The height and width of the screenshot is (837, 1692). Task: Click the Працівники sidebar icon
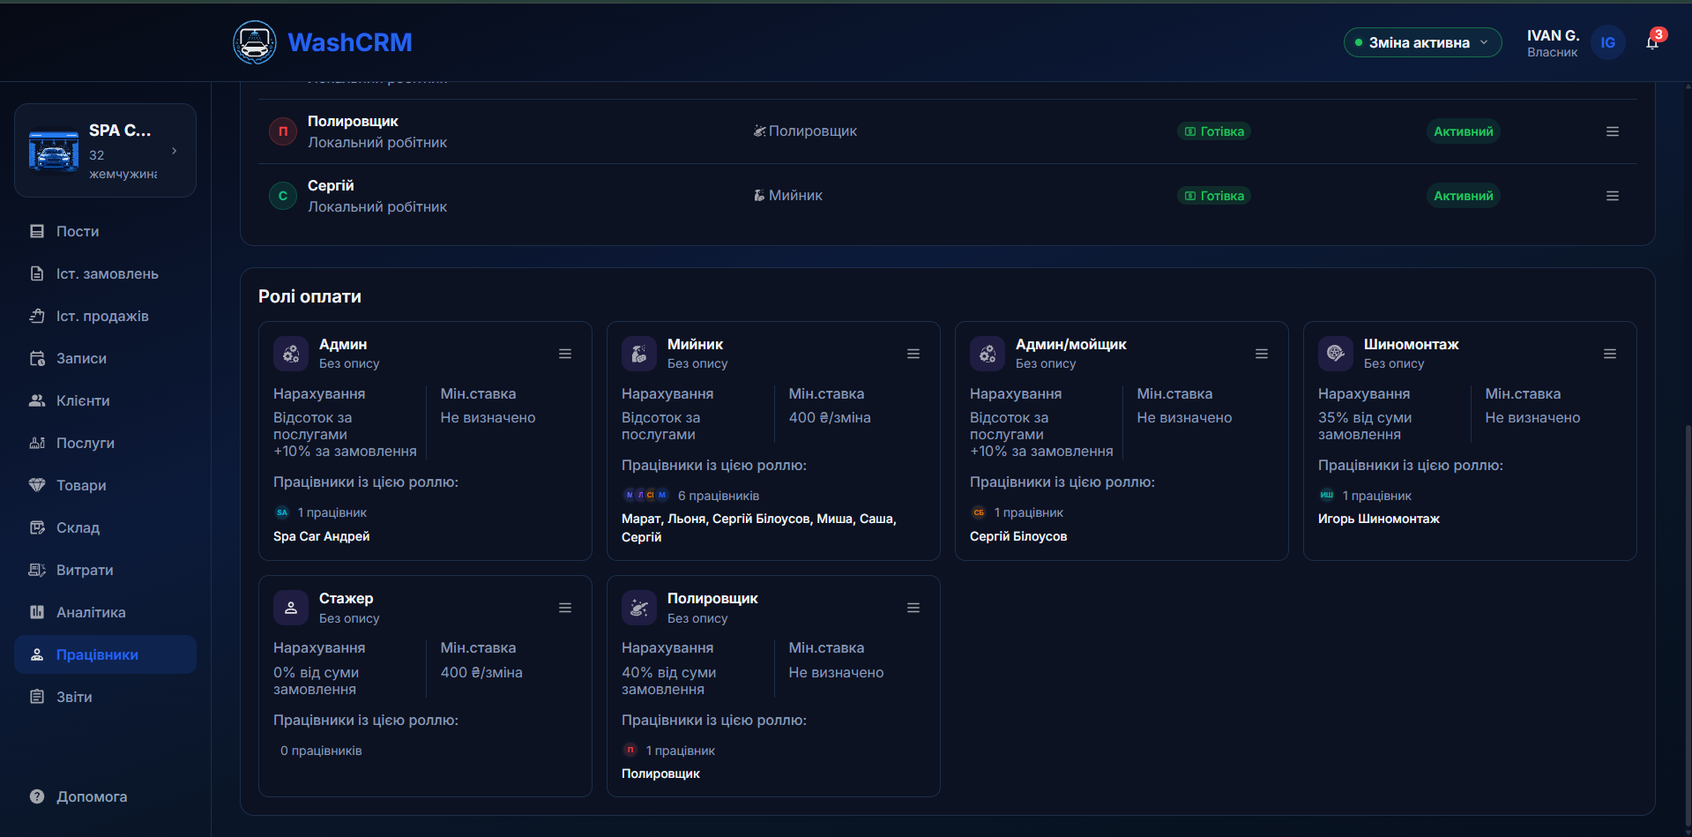(x=37, y=654)
